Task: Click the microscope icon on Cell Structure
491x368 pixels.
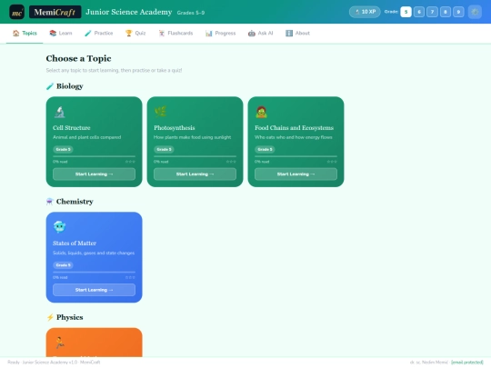Action: click(59, 112)
